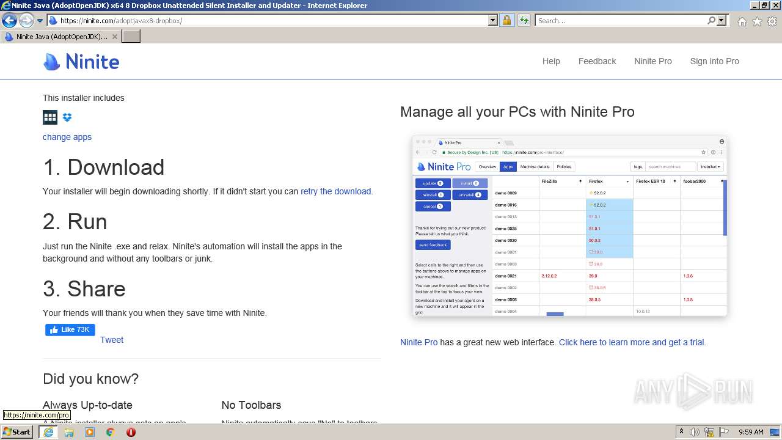Click the AdoptOpenJDK app icon
The width and height of the screenshot is (782, 440).
tap(50, 117)
